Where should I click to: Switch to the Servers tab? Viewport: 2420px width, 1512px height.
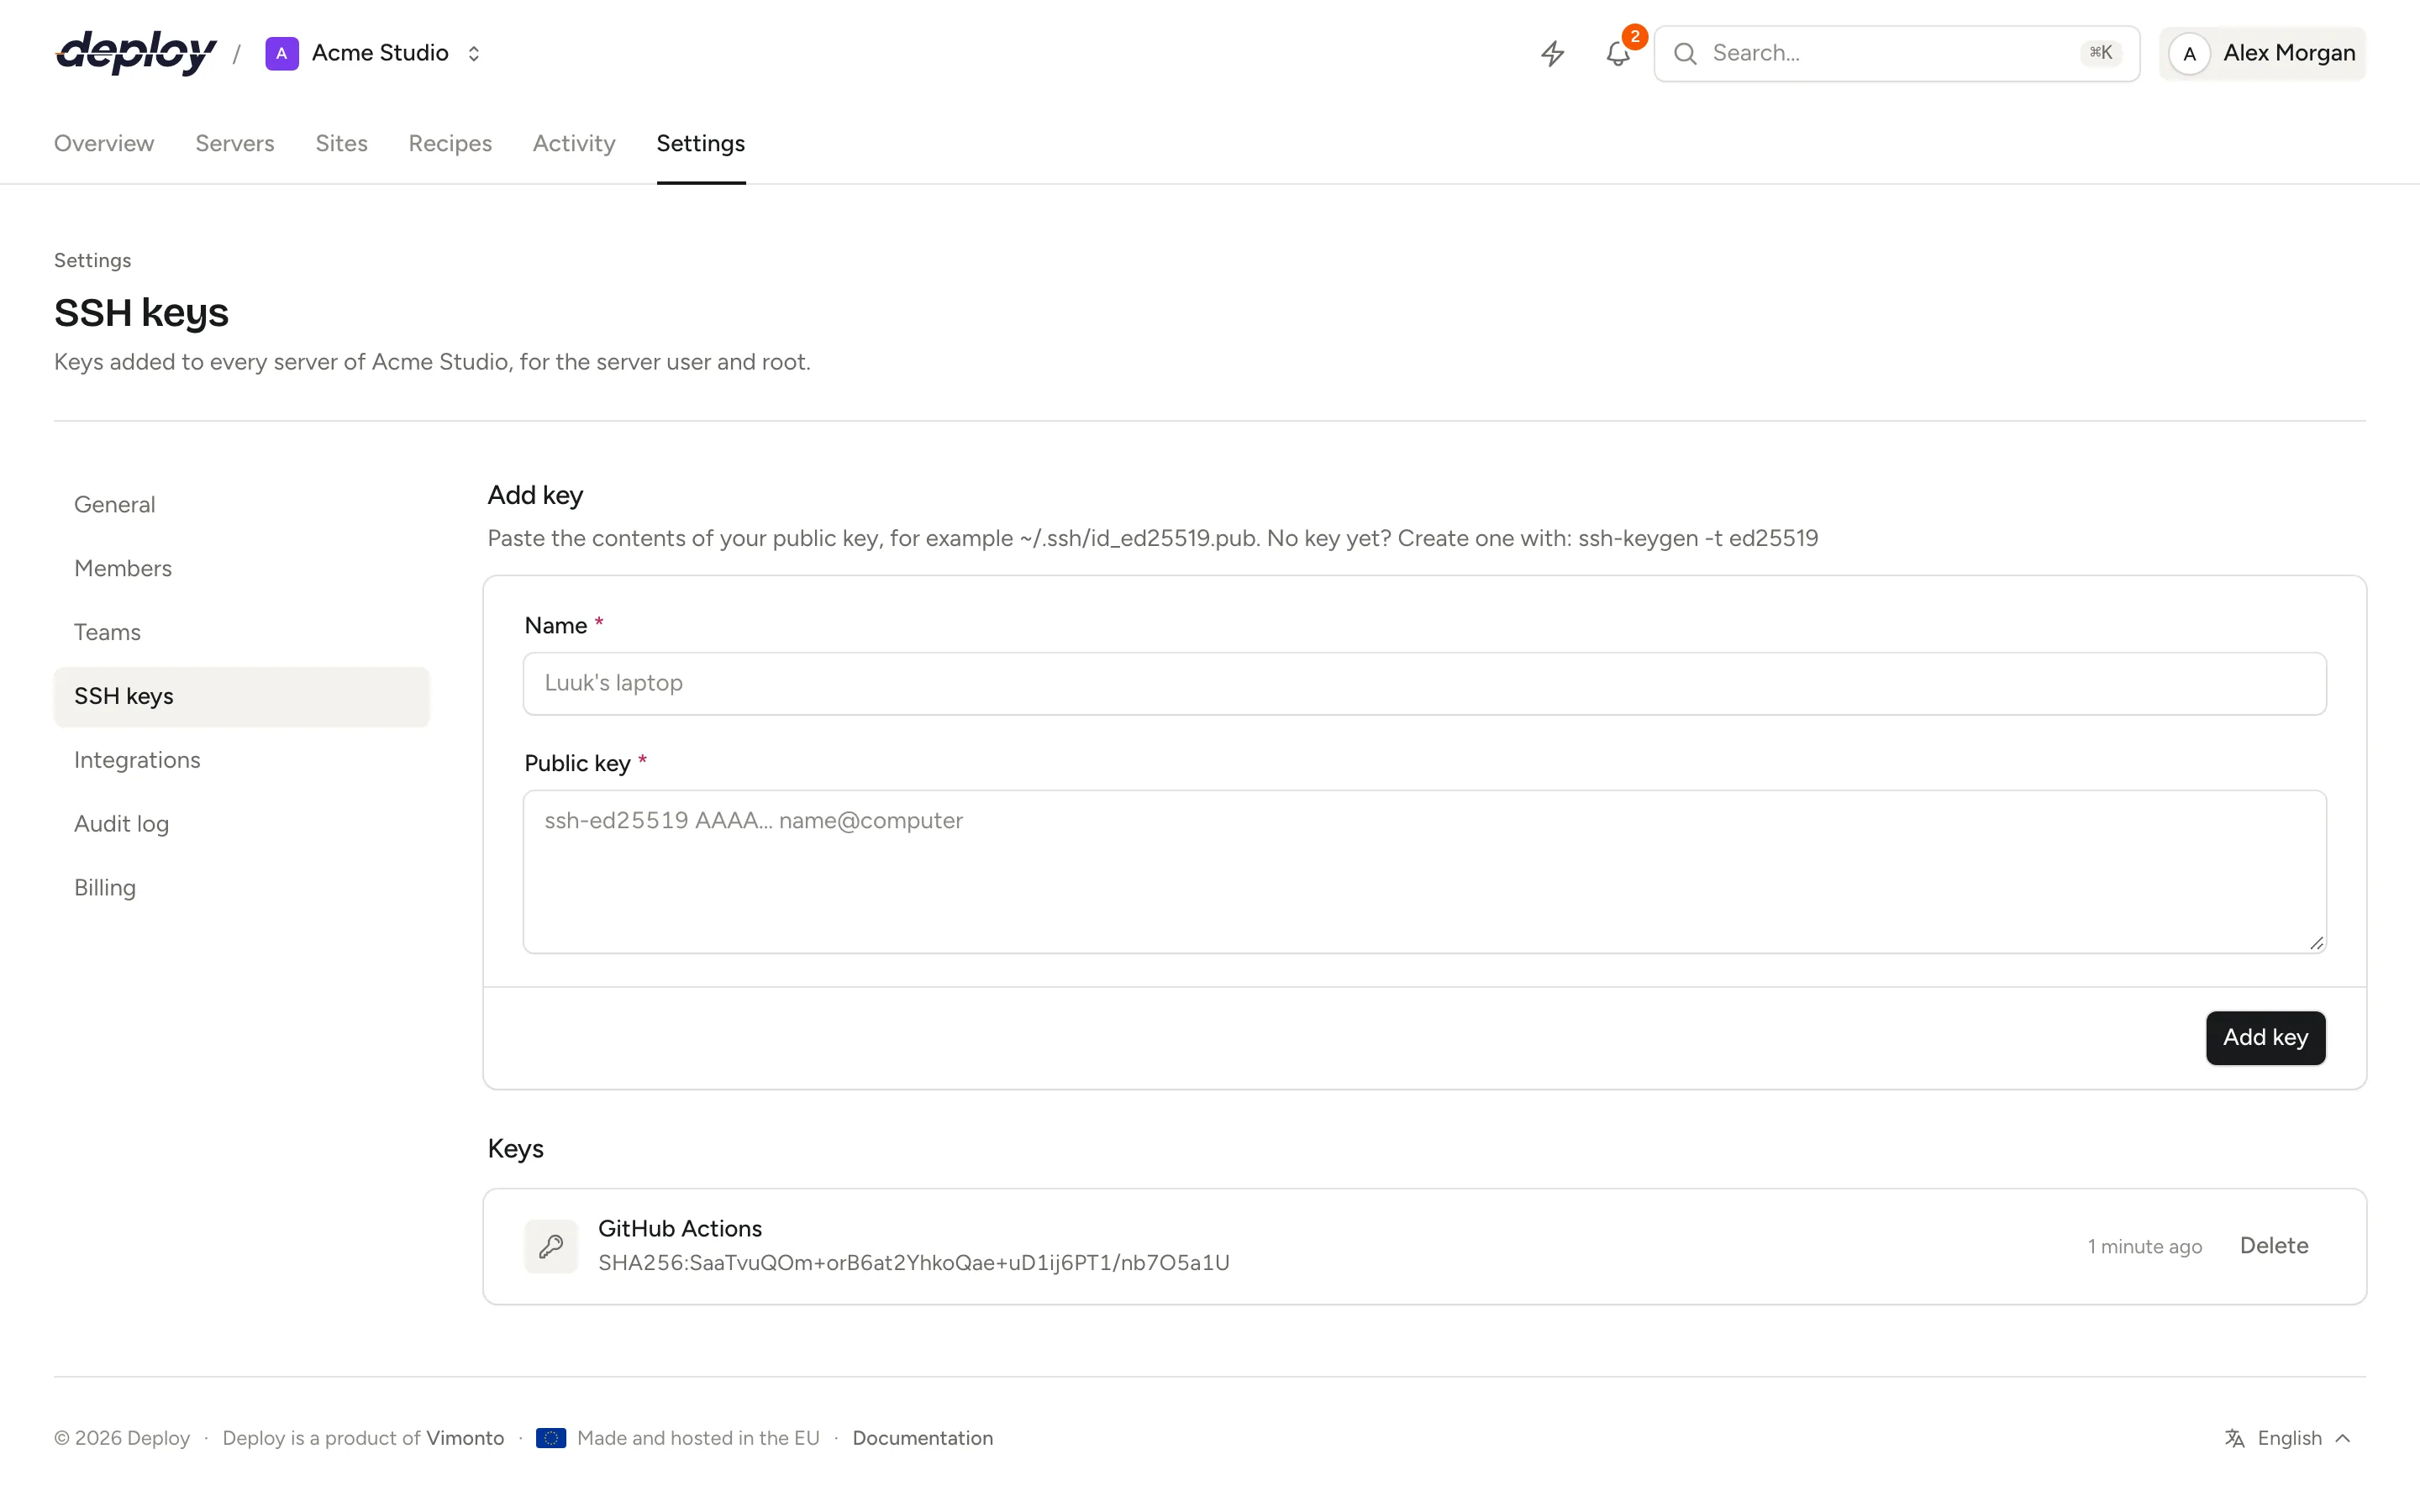(x=235, y=143)
